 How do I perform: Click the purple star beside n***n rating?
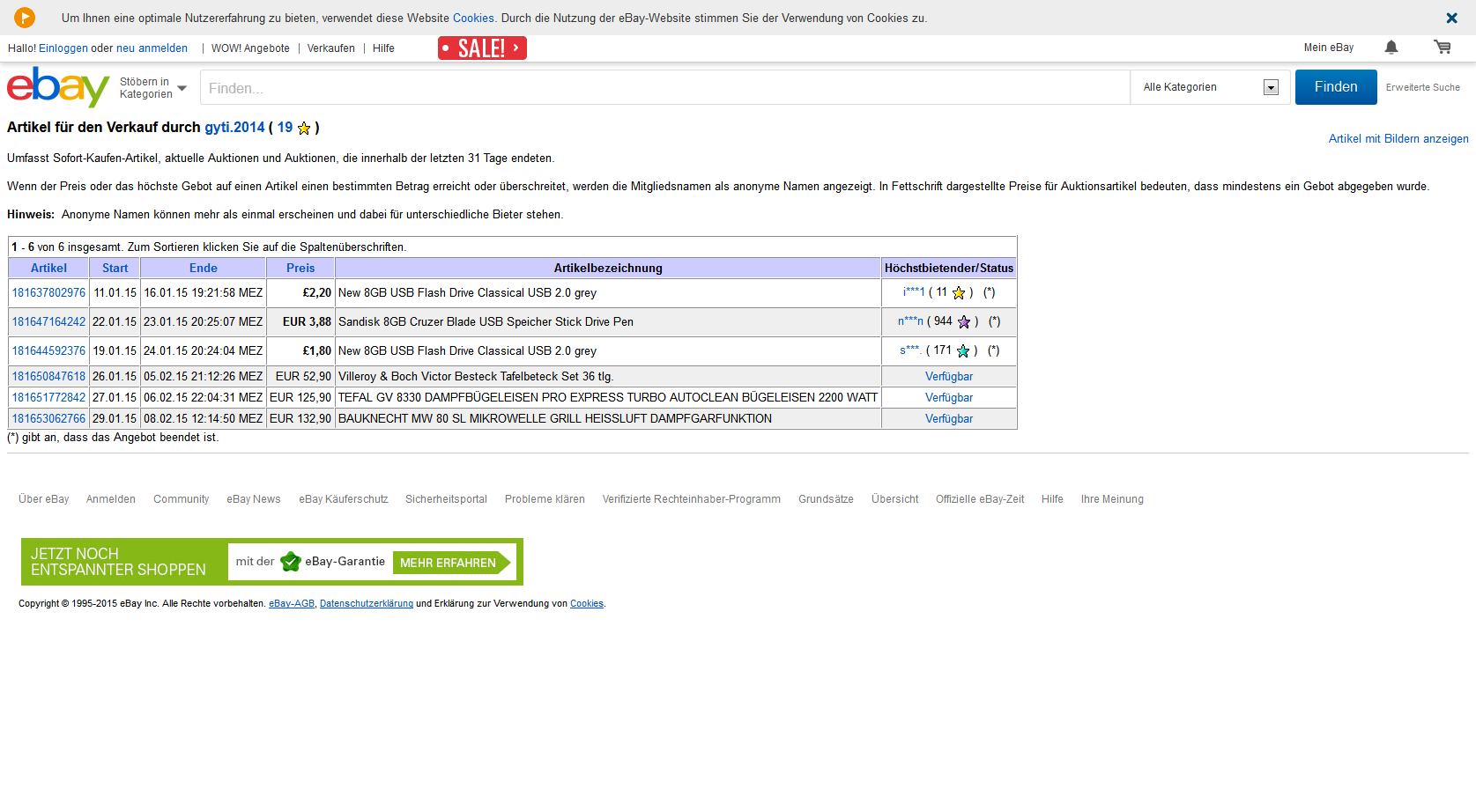click(964, 322)
